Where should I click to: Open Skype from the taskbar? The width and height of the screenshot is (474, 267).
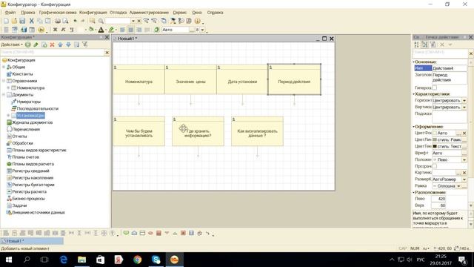156,260
